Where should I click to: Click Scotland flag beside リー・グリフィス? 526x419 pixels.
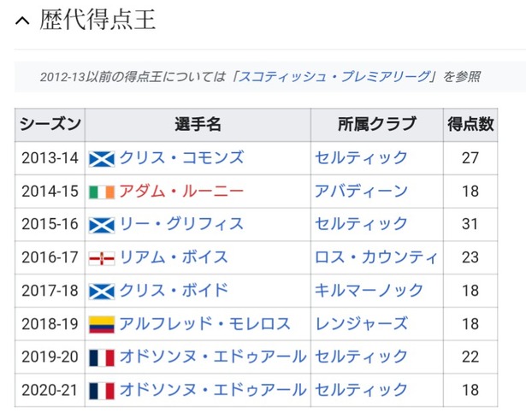coord(102,225)
